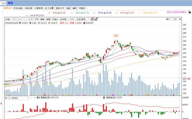Close the 主力買賣超 indicator panel

pos(6,98)
